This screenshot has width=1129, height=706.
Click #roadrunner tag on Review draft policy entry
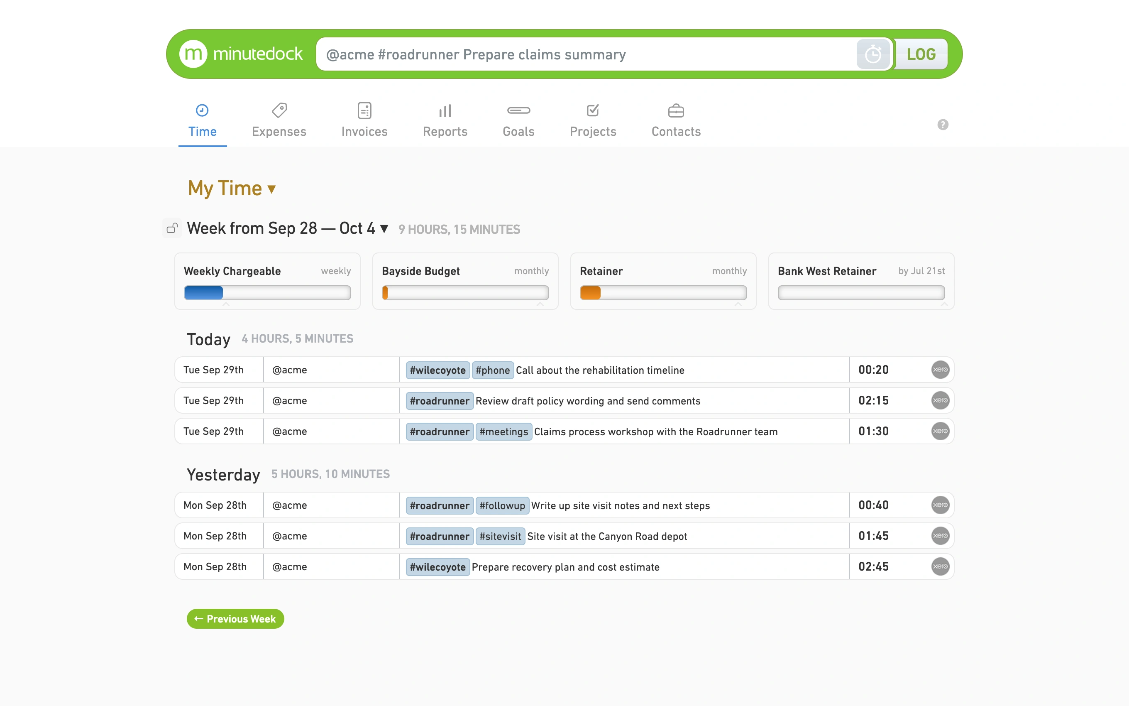(x=440, y=401)
